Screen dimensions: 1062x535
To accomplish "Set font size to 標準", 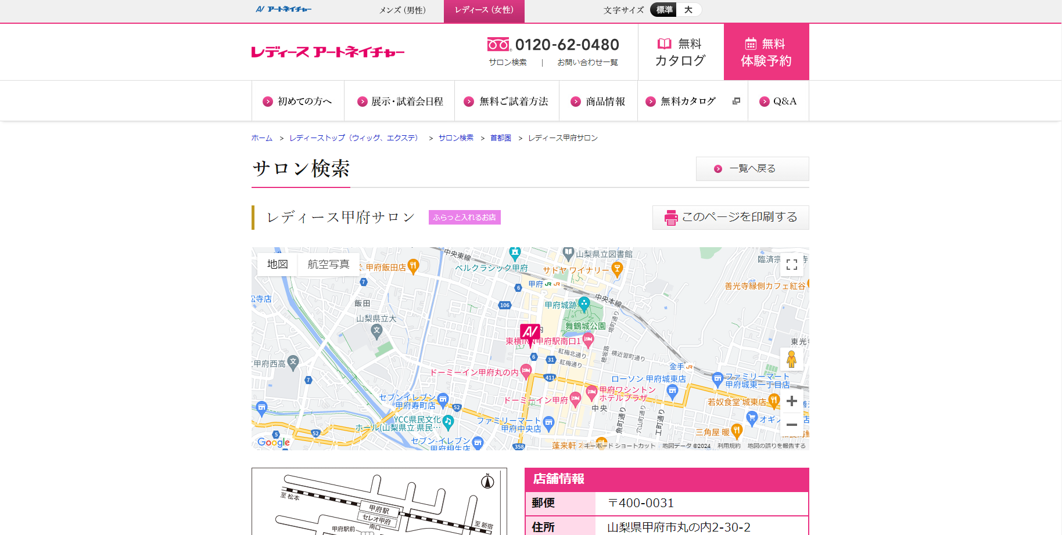I will (x=664, y=10).
